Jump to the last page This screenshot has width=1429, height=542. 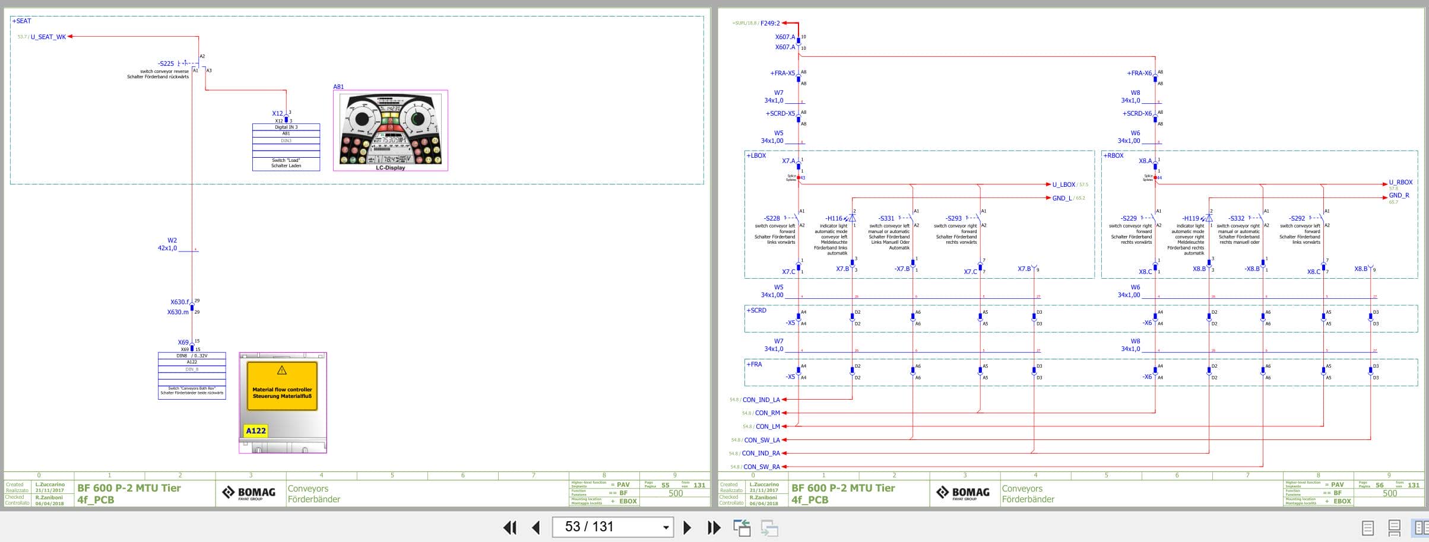714,527
